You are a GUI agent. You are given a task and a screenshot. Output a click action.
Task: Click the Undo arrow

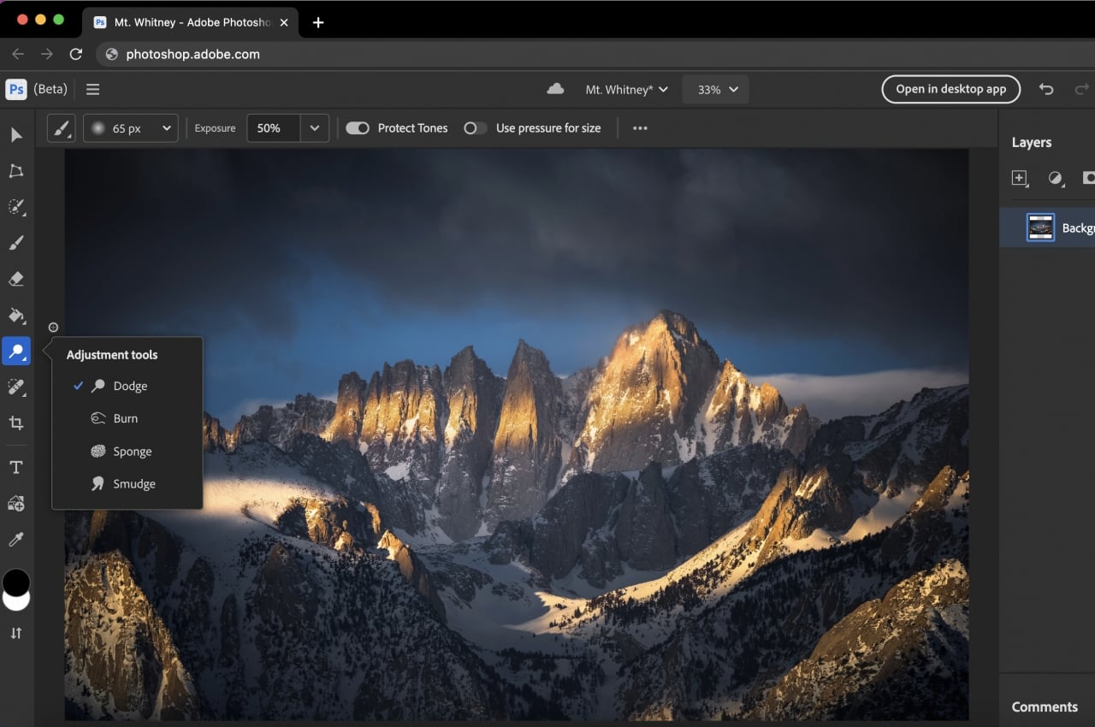click(x=1045, y=89)
